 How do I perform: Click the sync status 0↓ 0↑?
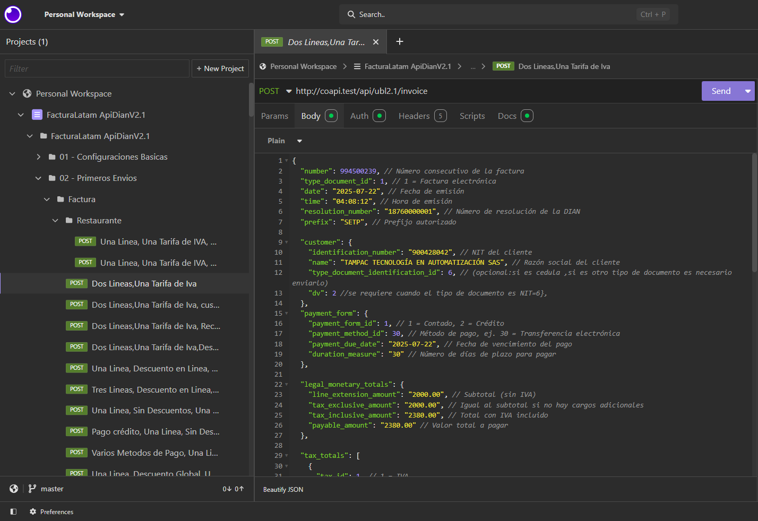(233, 489)
